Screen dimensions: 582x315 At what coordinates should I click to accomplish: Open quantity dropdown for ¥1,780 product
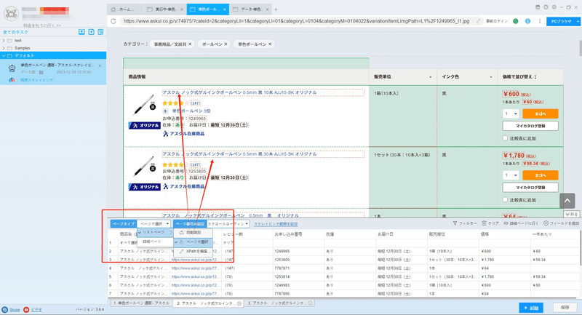(511, 175)
